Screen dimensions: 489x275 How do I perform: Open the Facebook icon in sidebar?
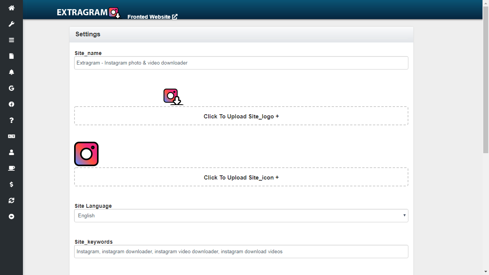11,104
